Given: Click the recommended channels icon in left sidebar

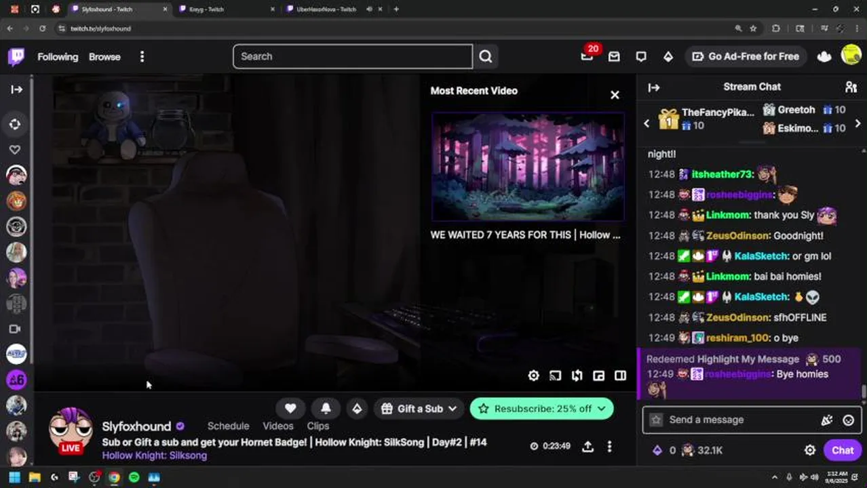Looking at the screenshot, I should (16, 329).
